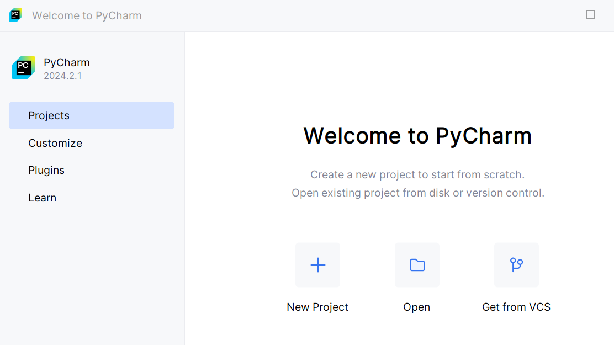Click the PyCharm name next to the logo
Screen dimensions: 614x345
pos(66,62)
